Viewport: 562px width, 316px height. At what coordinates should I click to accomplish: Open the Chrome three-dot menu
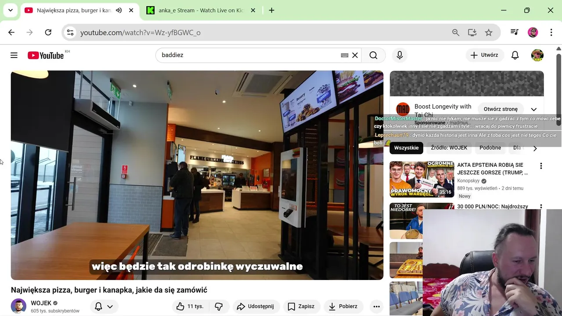pyautogui.click(x=551, y=32)
